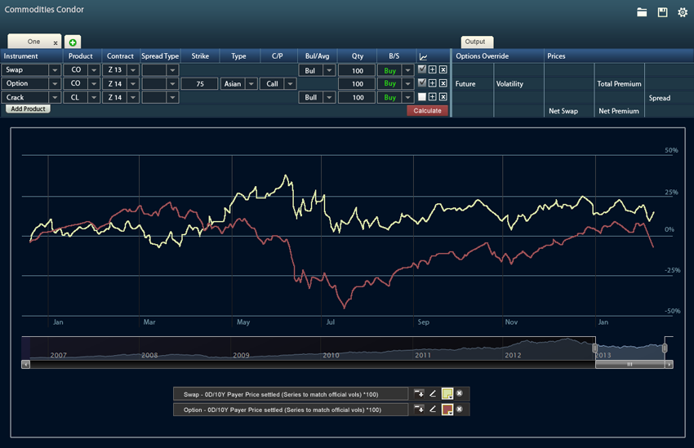Duplicate the Swap row with plus icon
694x448 pixels.
coord(433,69)
